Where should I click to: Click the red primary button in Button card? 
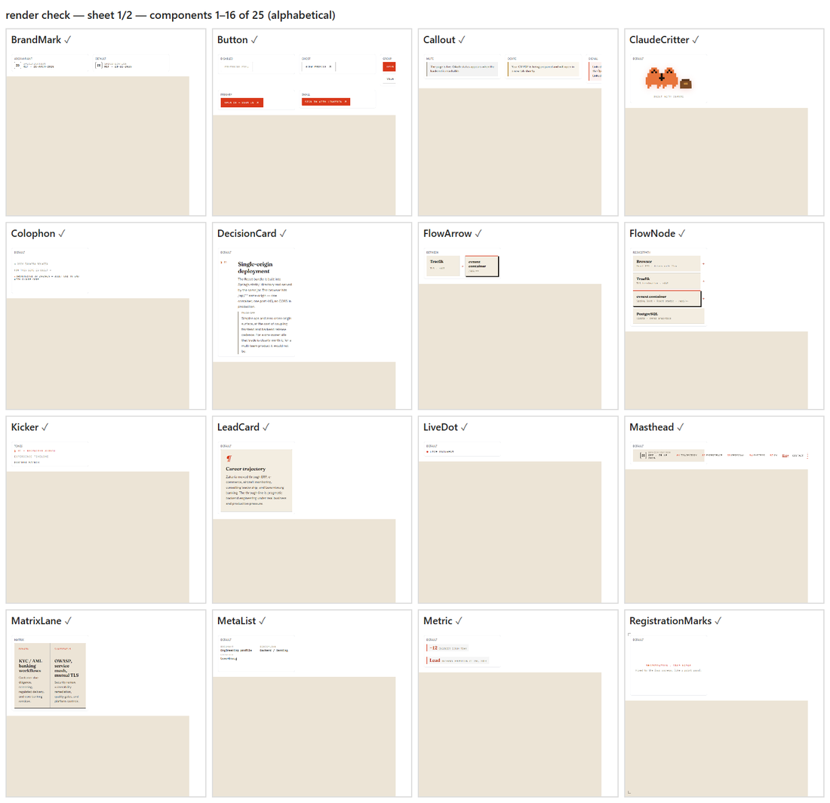click(242, 103)
